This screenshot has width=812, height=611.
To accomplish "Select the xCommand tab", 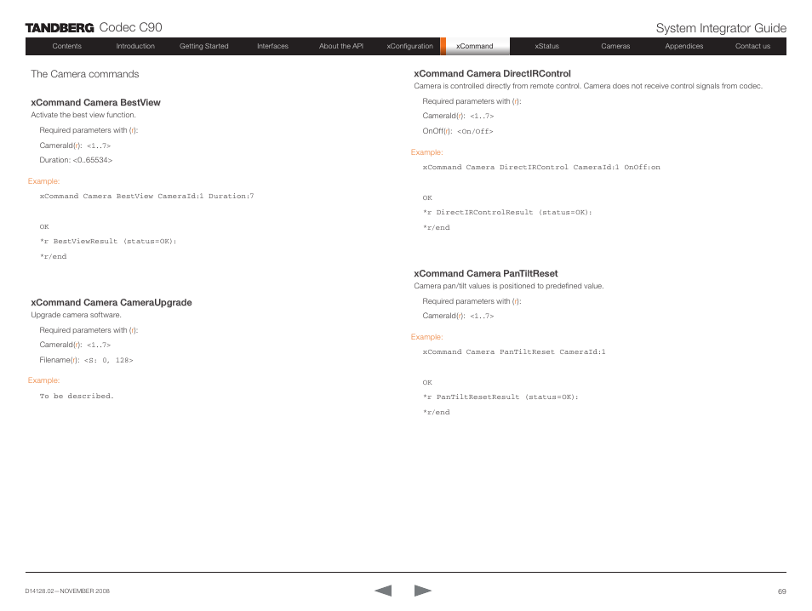I will (x=474, y=46).
